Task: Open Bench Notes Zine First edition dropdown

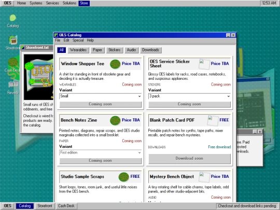Action: click(101, 152)
